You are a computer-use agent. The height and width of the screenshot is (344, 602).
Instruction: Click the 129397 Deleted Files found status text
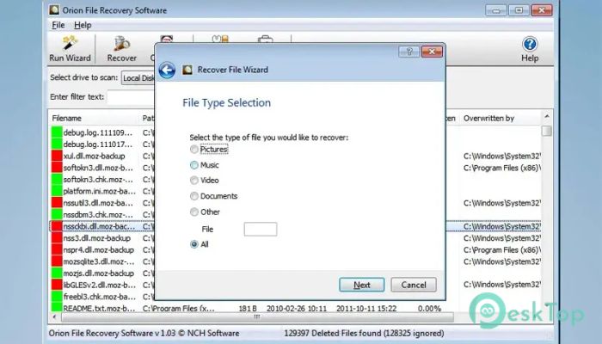point(364,334)
